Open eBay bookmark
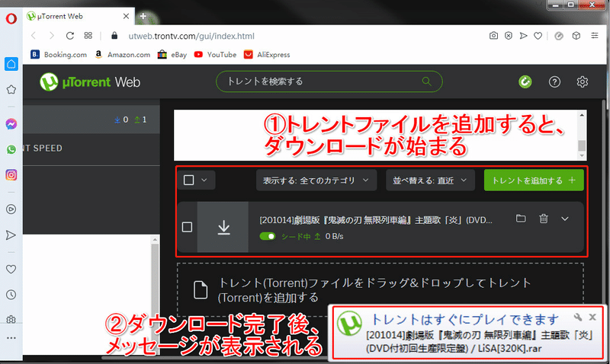 [x=172, y=54]
